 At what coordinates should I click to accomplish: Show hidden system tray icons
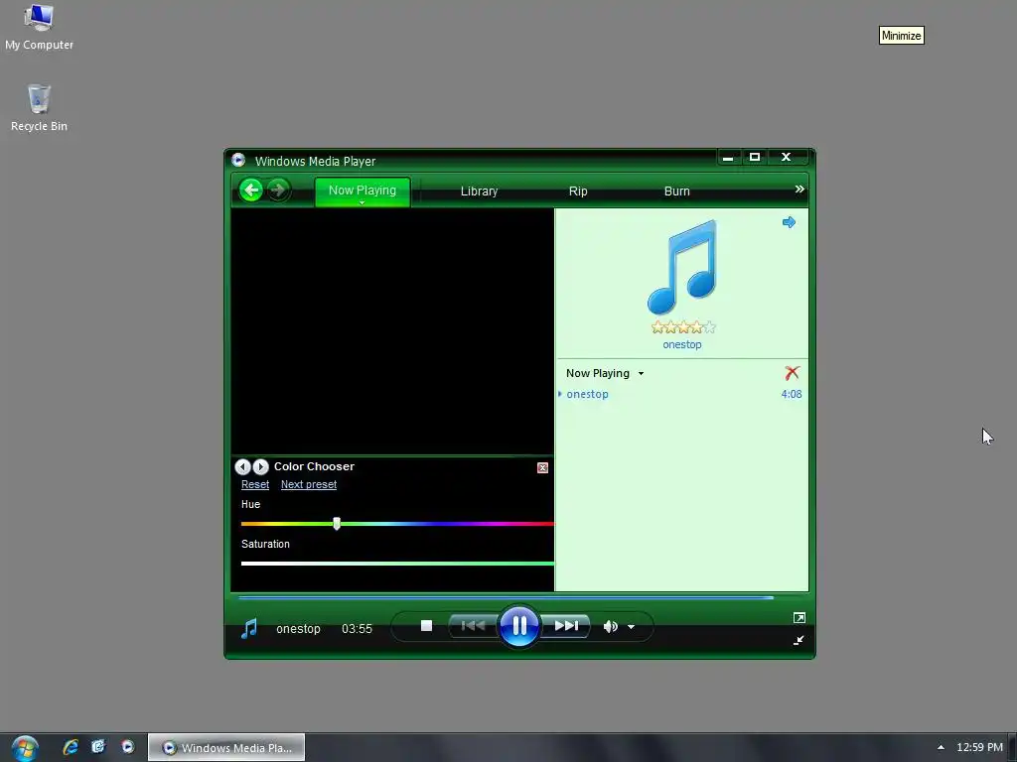pos(941,748)
